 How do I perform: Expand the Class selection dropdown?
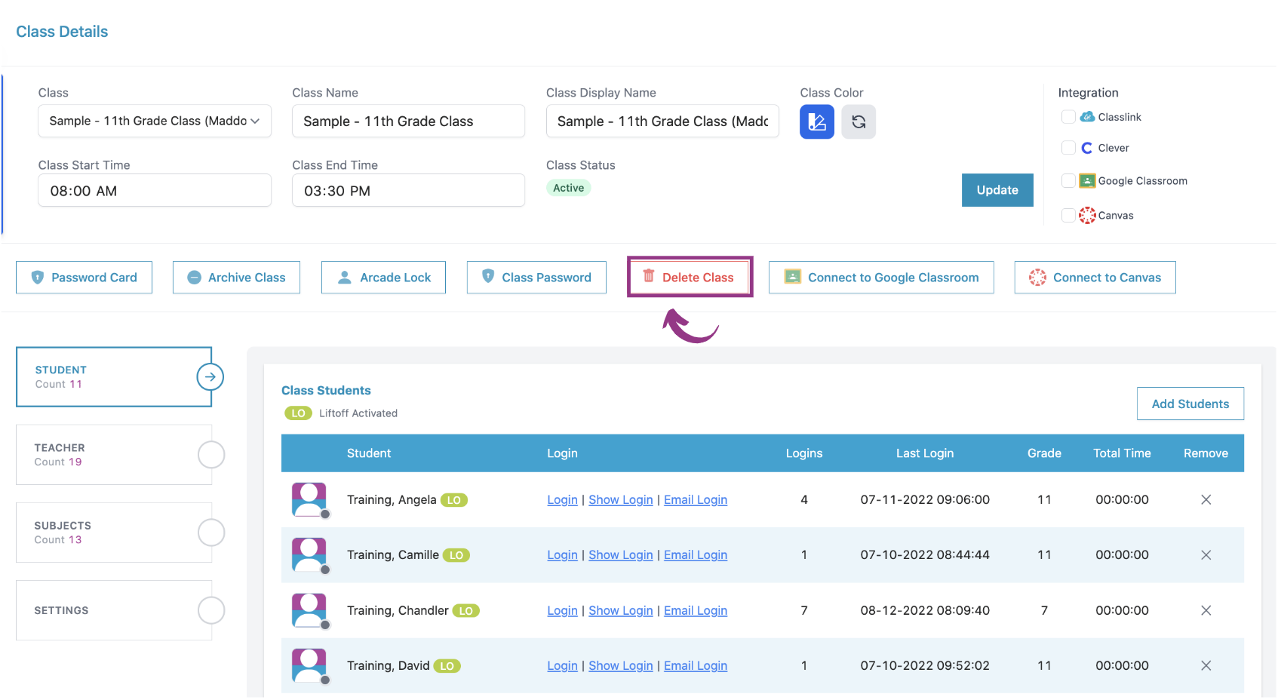(x=155, y=121)
